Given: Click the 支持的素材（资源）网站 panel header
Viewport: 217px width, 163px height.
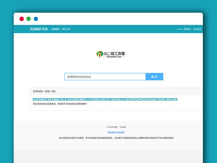Looking at the screenshot, I should [44, 91].
